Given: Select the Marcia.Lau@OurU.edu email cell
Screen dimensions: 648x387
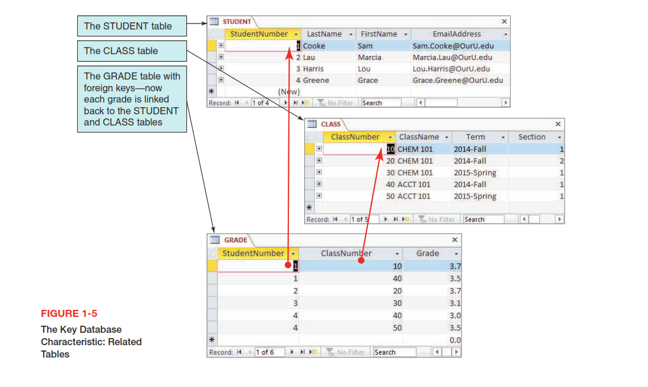Looking at the screenshot, I should click(x=460, y=57).
